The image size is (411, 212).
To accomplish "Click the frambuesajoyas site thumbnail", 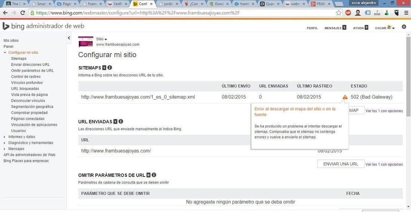I will point(86,41).
